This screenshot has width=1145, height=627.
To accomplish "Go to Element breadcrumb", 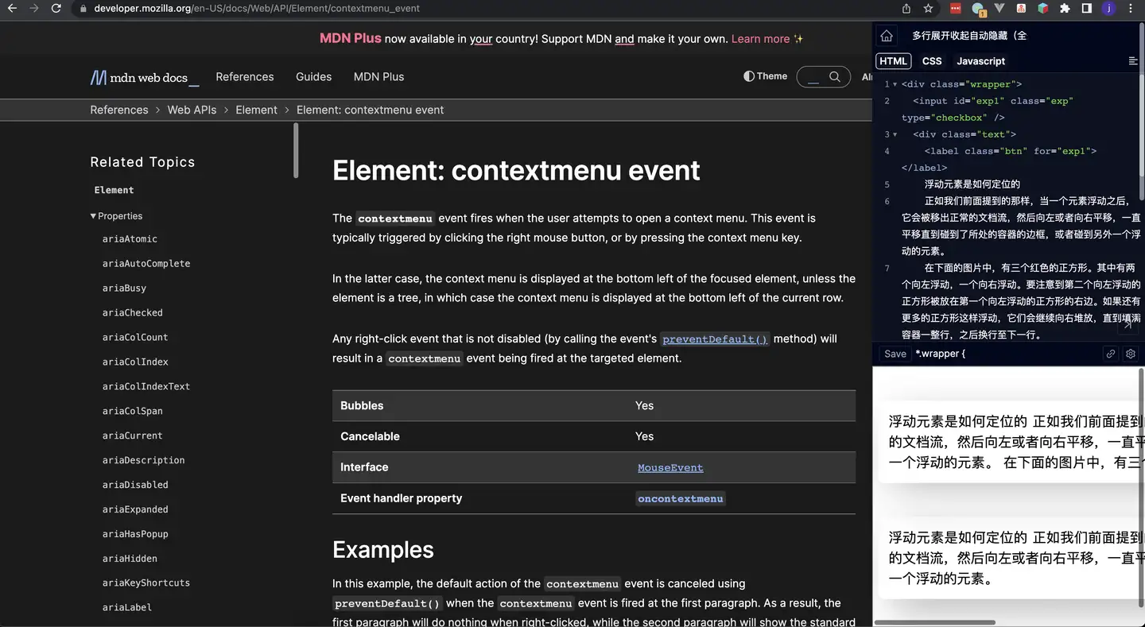I will click(x=256, y=110).
